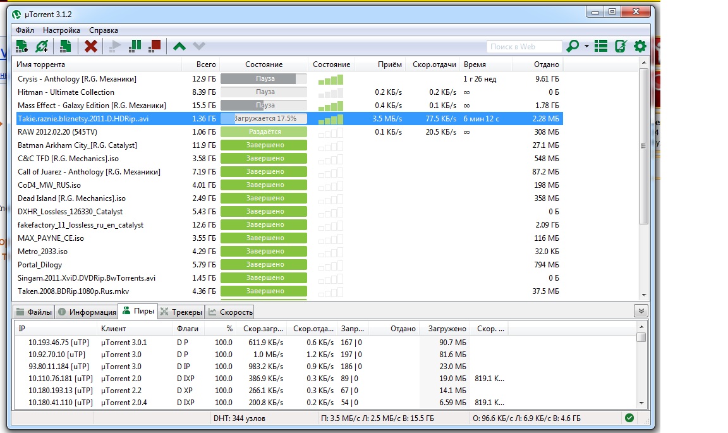The image size is (728, 433).
Task: Click the peers list scroll-up arrow
Action: [x=641, y=327]
